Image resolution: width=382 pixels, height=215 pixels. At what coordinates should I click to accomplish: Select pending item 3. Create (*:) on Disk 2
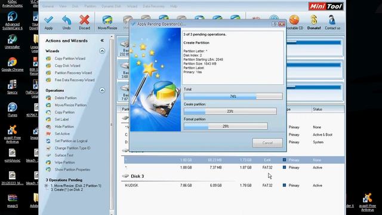[66, 190]
